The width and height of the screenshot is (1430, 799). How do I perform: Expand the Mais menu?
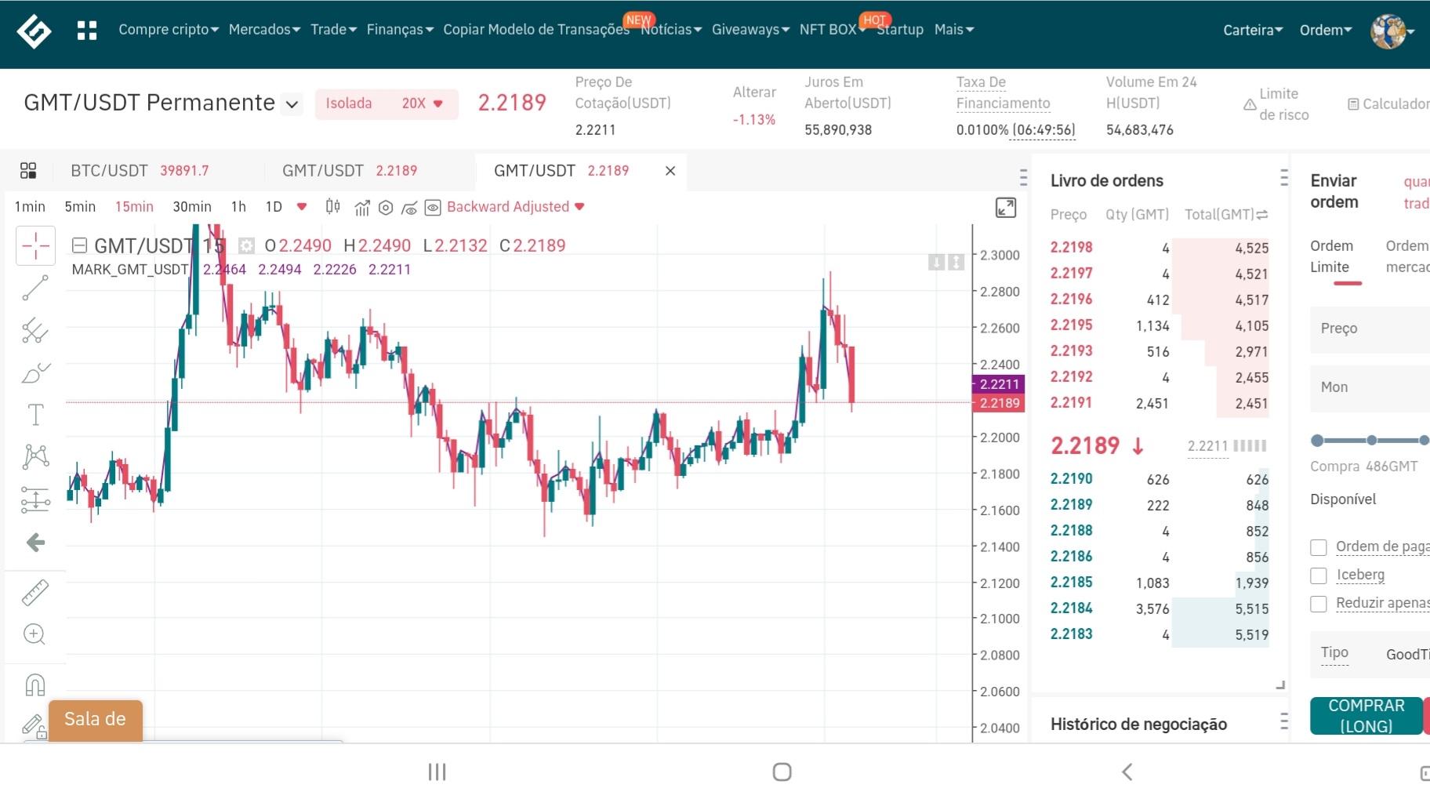click(x=954, y=30)
